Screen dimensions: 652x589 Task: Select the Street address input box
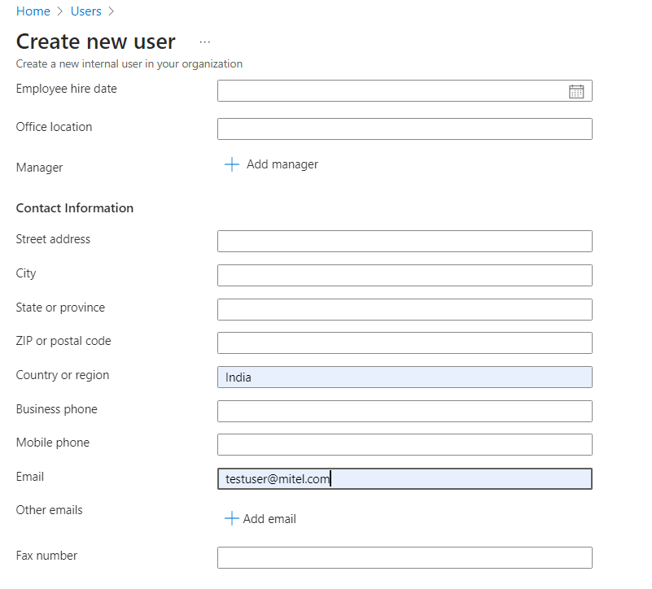click(x=405, y=242)
